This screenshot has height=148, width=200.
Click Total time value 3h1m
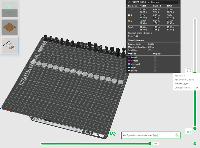pyautogui.click(x=150, y=50)
